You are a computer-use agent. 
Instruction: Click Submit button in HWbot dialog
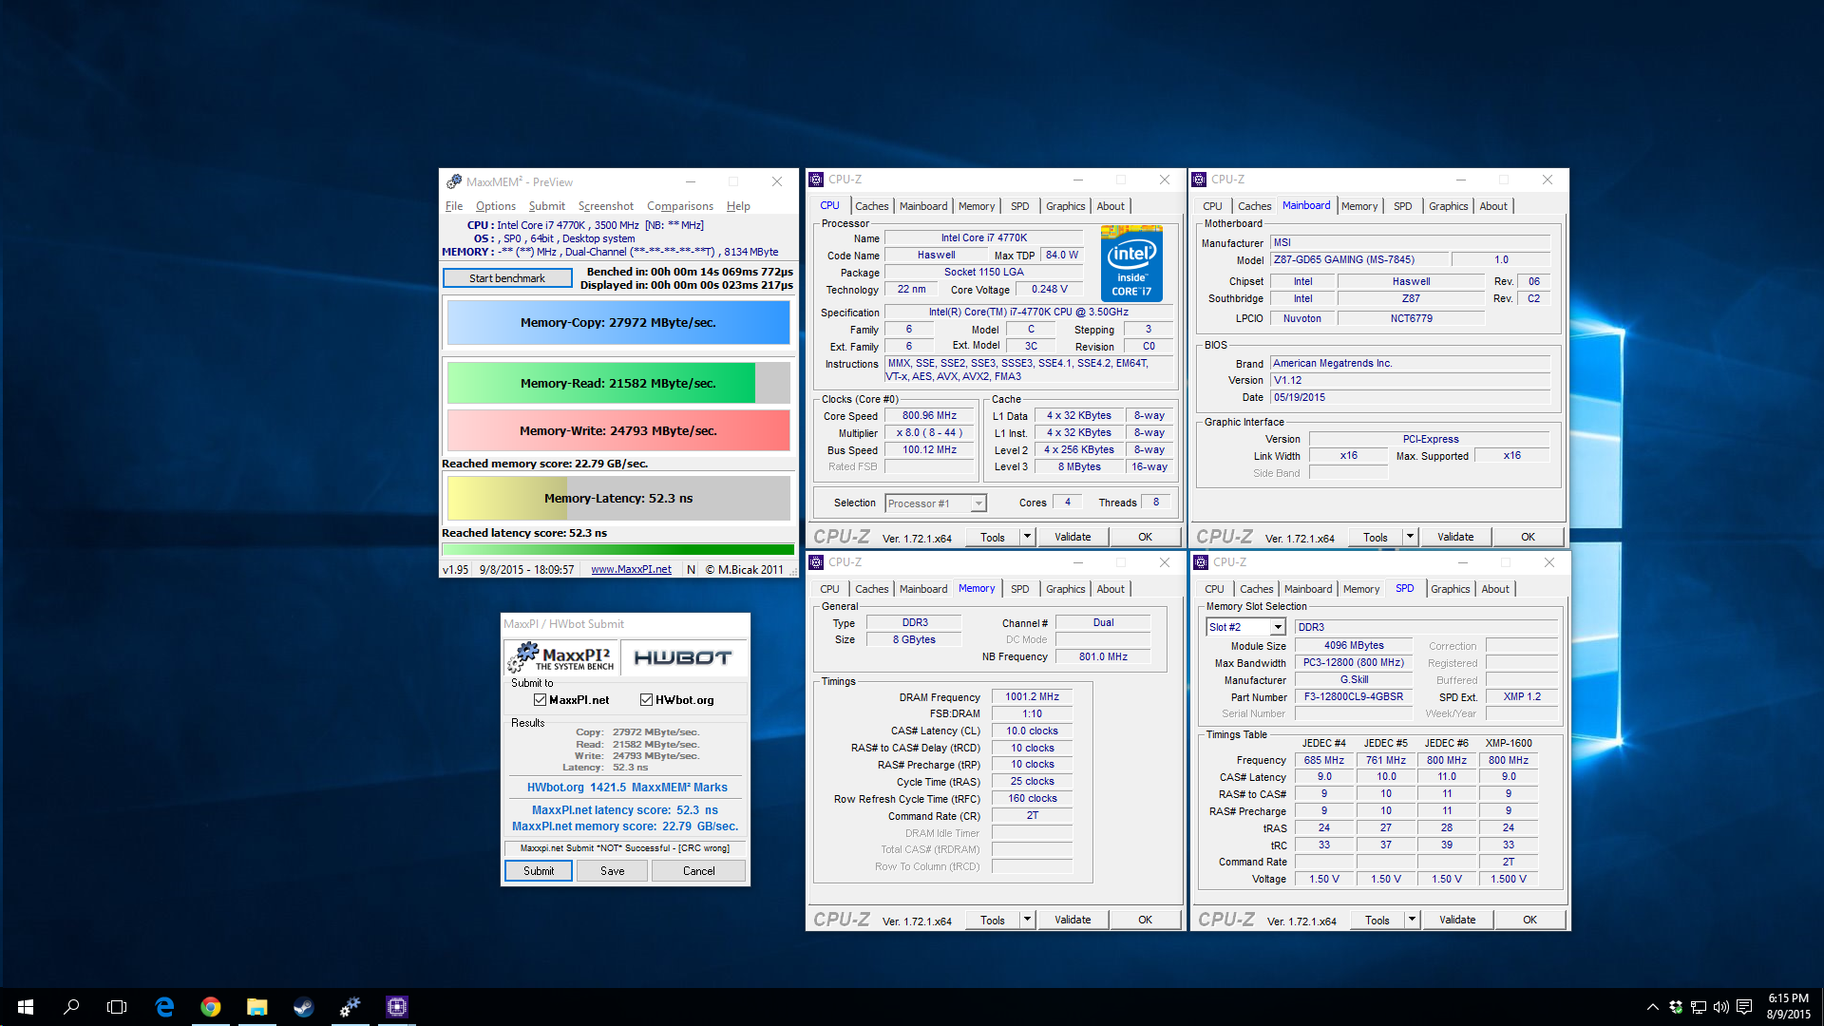pyautogui.click(x=539, y=871)
